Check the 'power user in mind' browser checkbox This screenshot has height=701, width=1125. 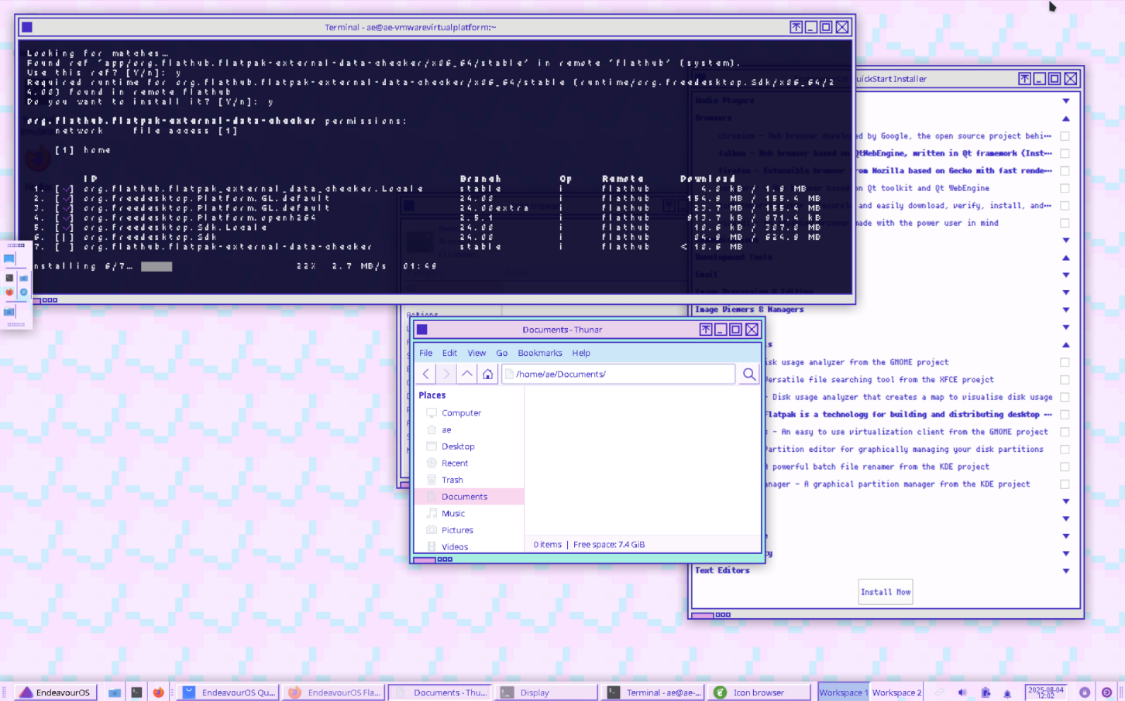pos(1065,223)
